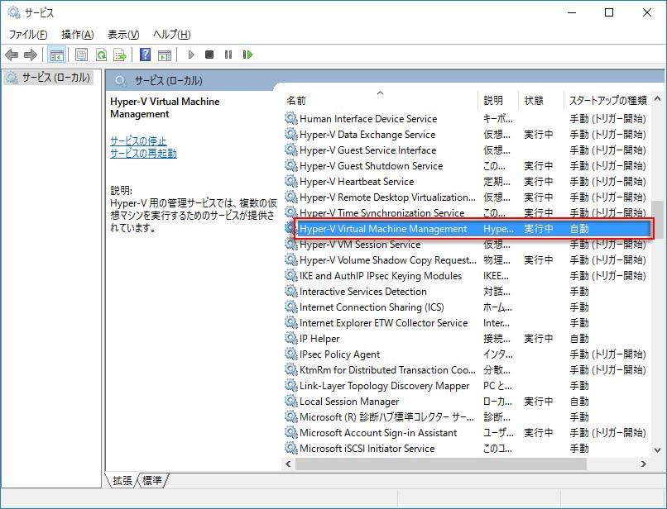Go forward with the toolbar Forward arrow

(x=30, y=55)
